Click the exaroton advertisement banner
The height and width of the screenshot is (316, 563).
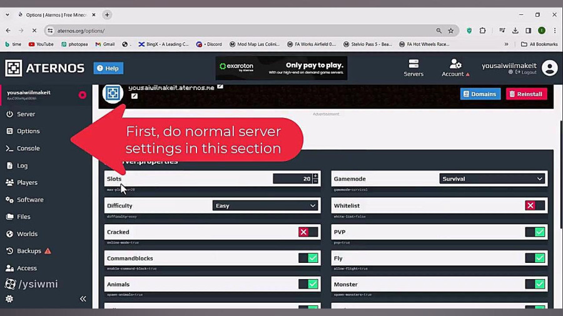[281, 68]
